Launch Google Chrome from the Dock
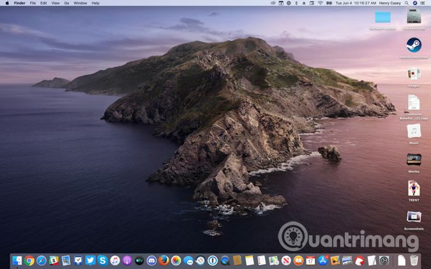Image resolution: width=431 pixels, height=269 pixels. point(29,260)
